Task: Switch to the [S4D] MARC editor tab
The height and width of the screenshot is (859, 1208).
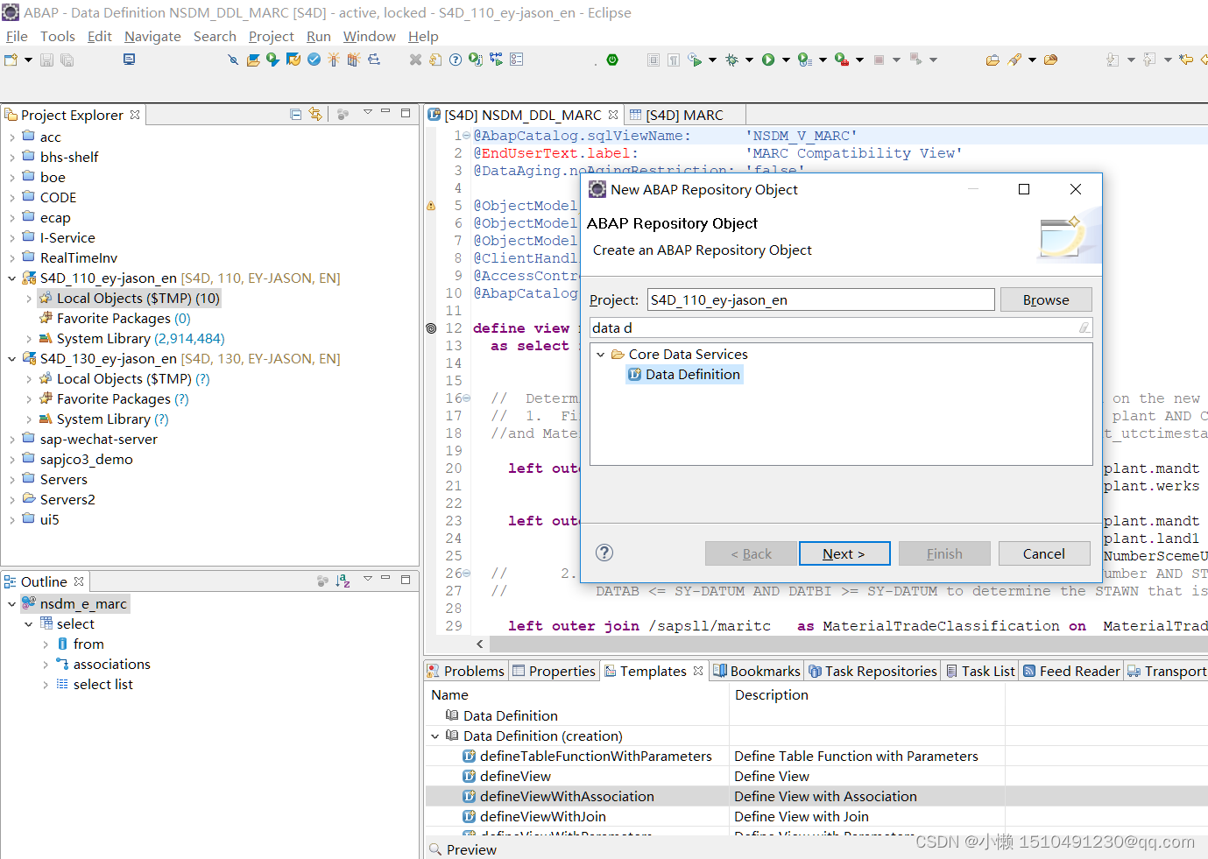Action: pos(684,115)
